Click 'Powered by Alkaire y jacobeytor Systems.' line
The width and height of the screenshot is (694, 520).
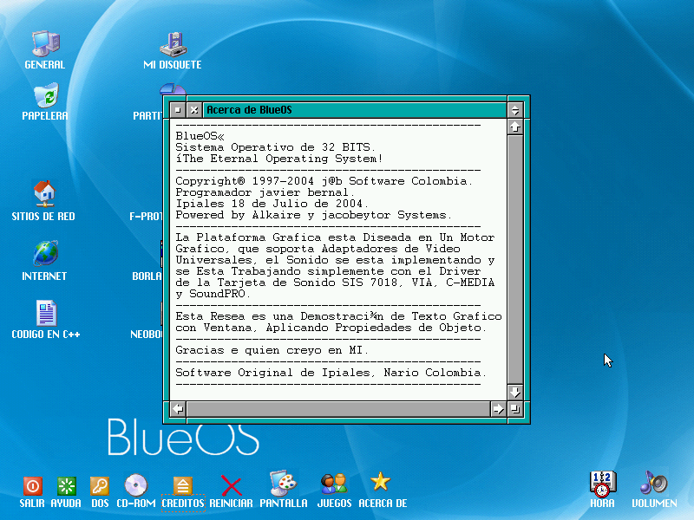[x=314, y=215]
